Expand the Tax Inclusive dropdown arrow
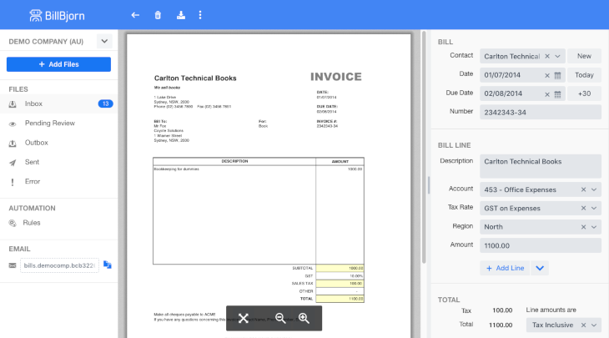The width and height of the screenshot is (609, 338). pos(594,325)
